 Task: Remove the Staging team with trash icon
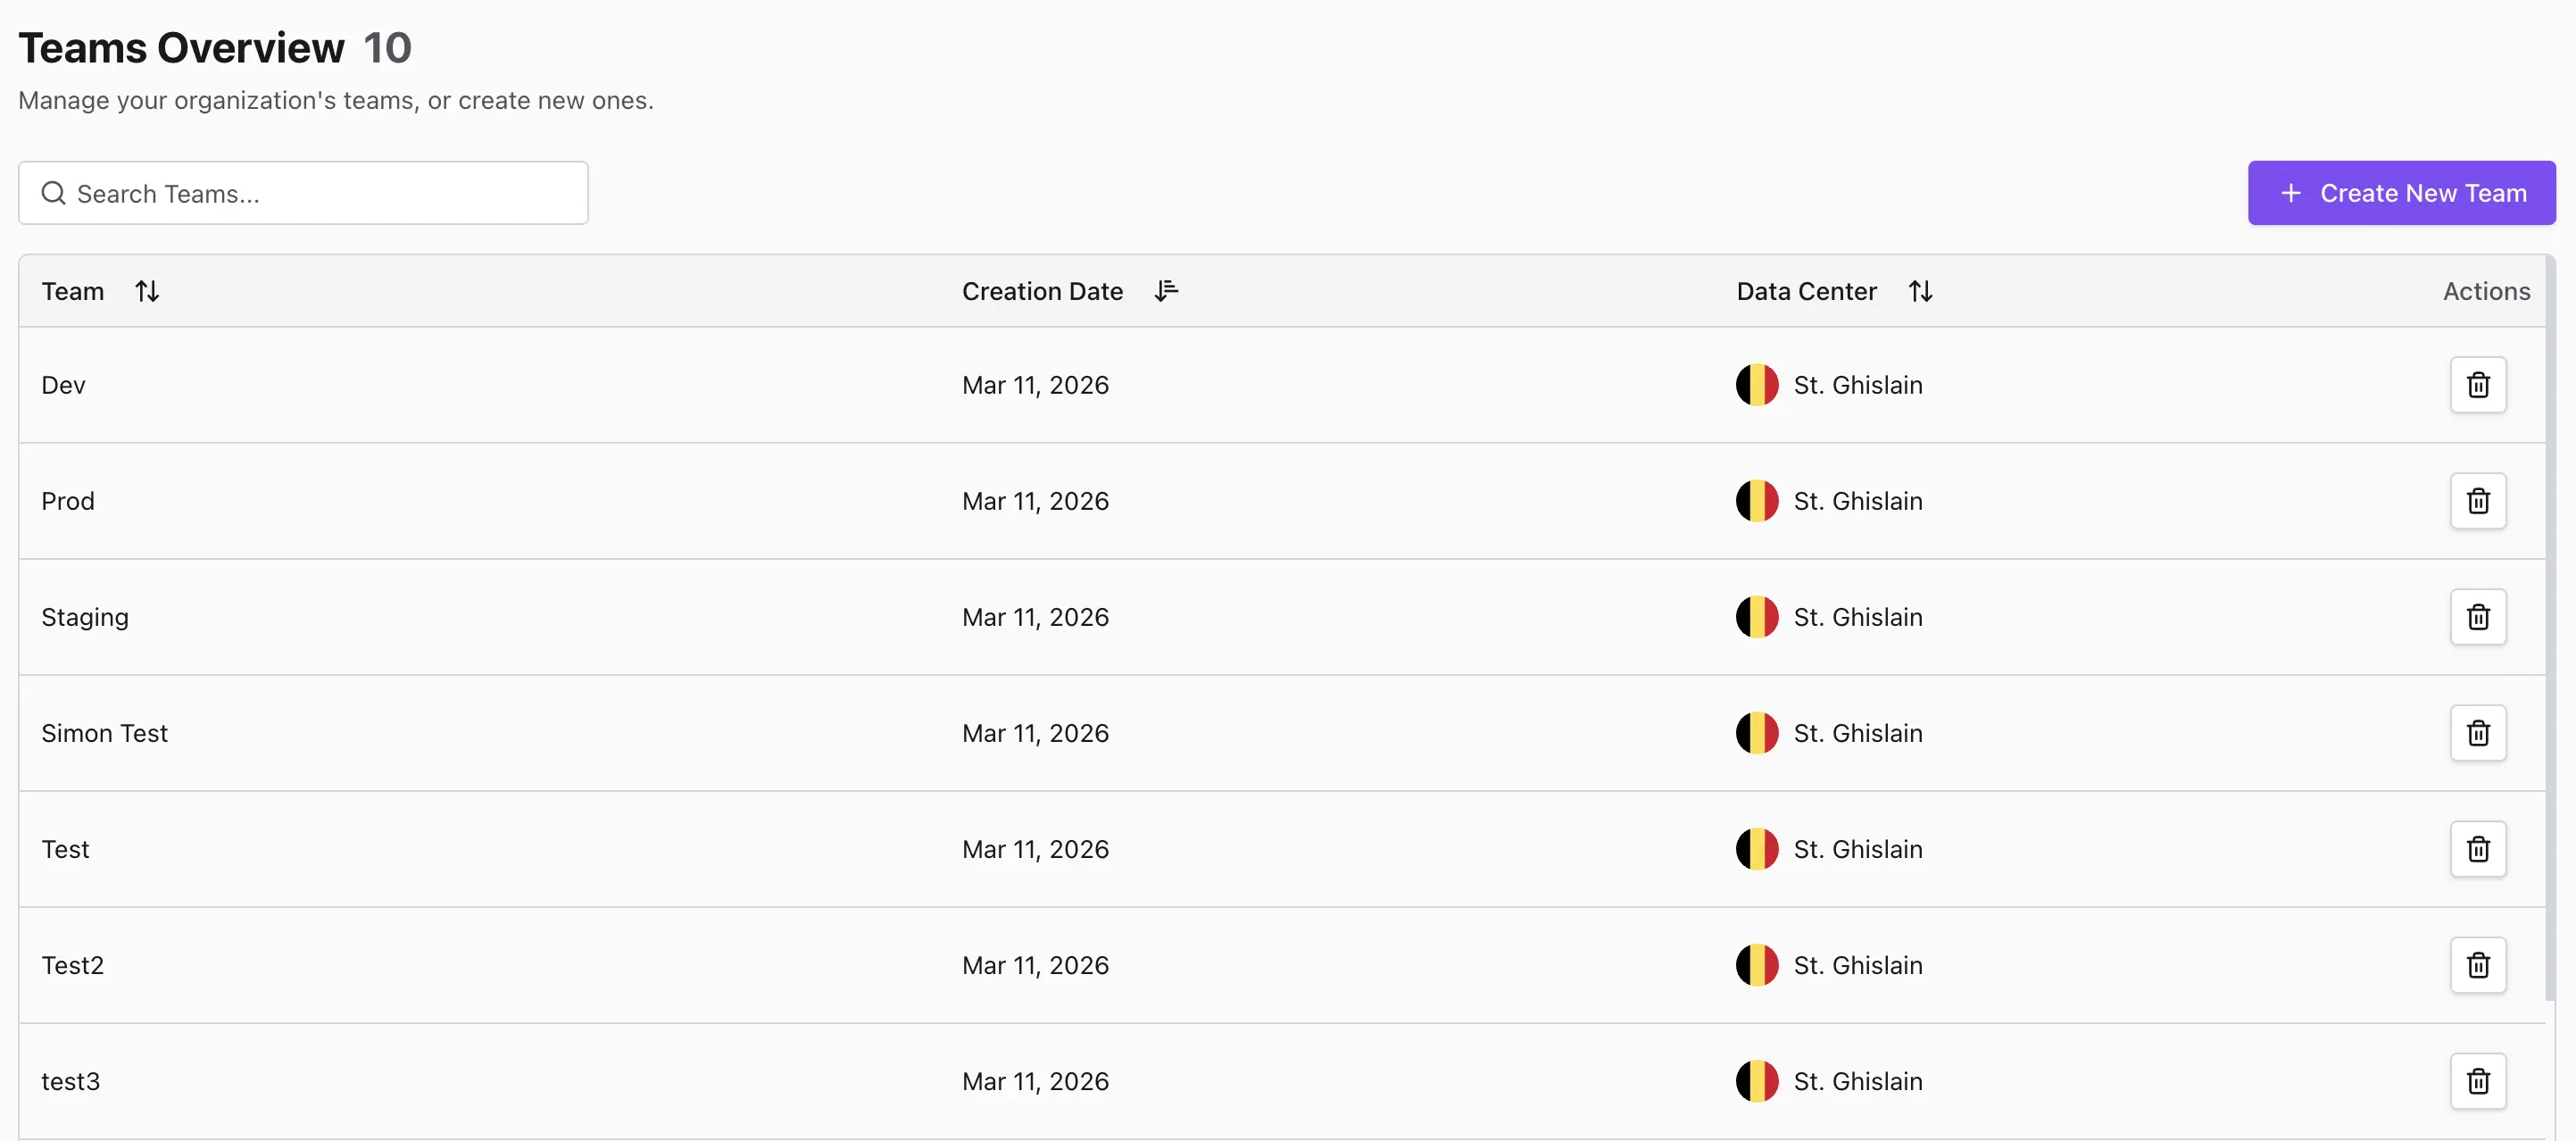click(2477, 617)
